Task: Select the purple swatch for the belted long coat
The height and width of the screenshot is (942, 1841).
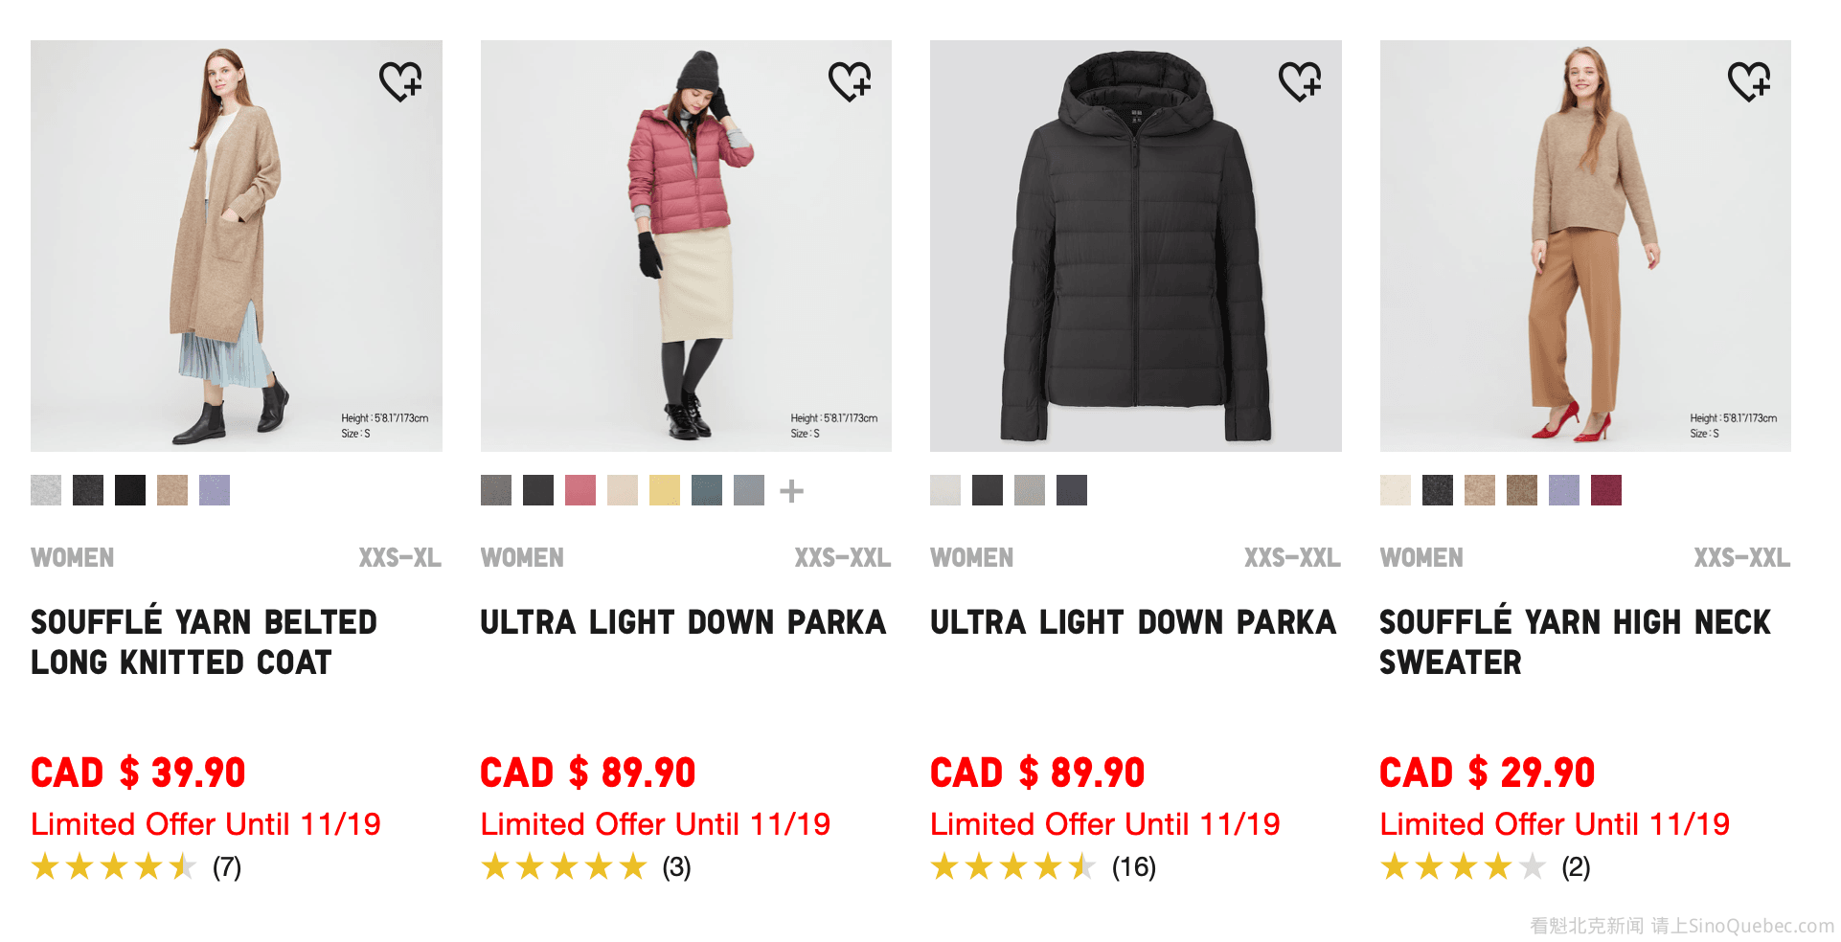Action: click(x=215, y=490)
